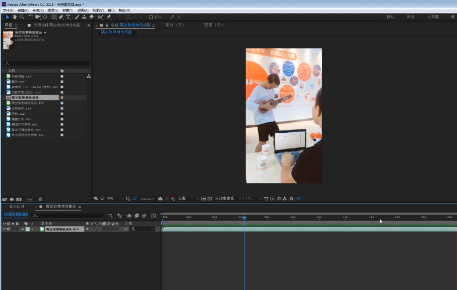Select the Hand tool
Screen dimensions: 457x290
click(x=15, y=17)
